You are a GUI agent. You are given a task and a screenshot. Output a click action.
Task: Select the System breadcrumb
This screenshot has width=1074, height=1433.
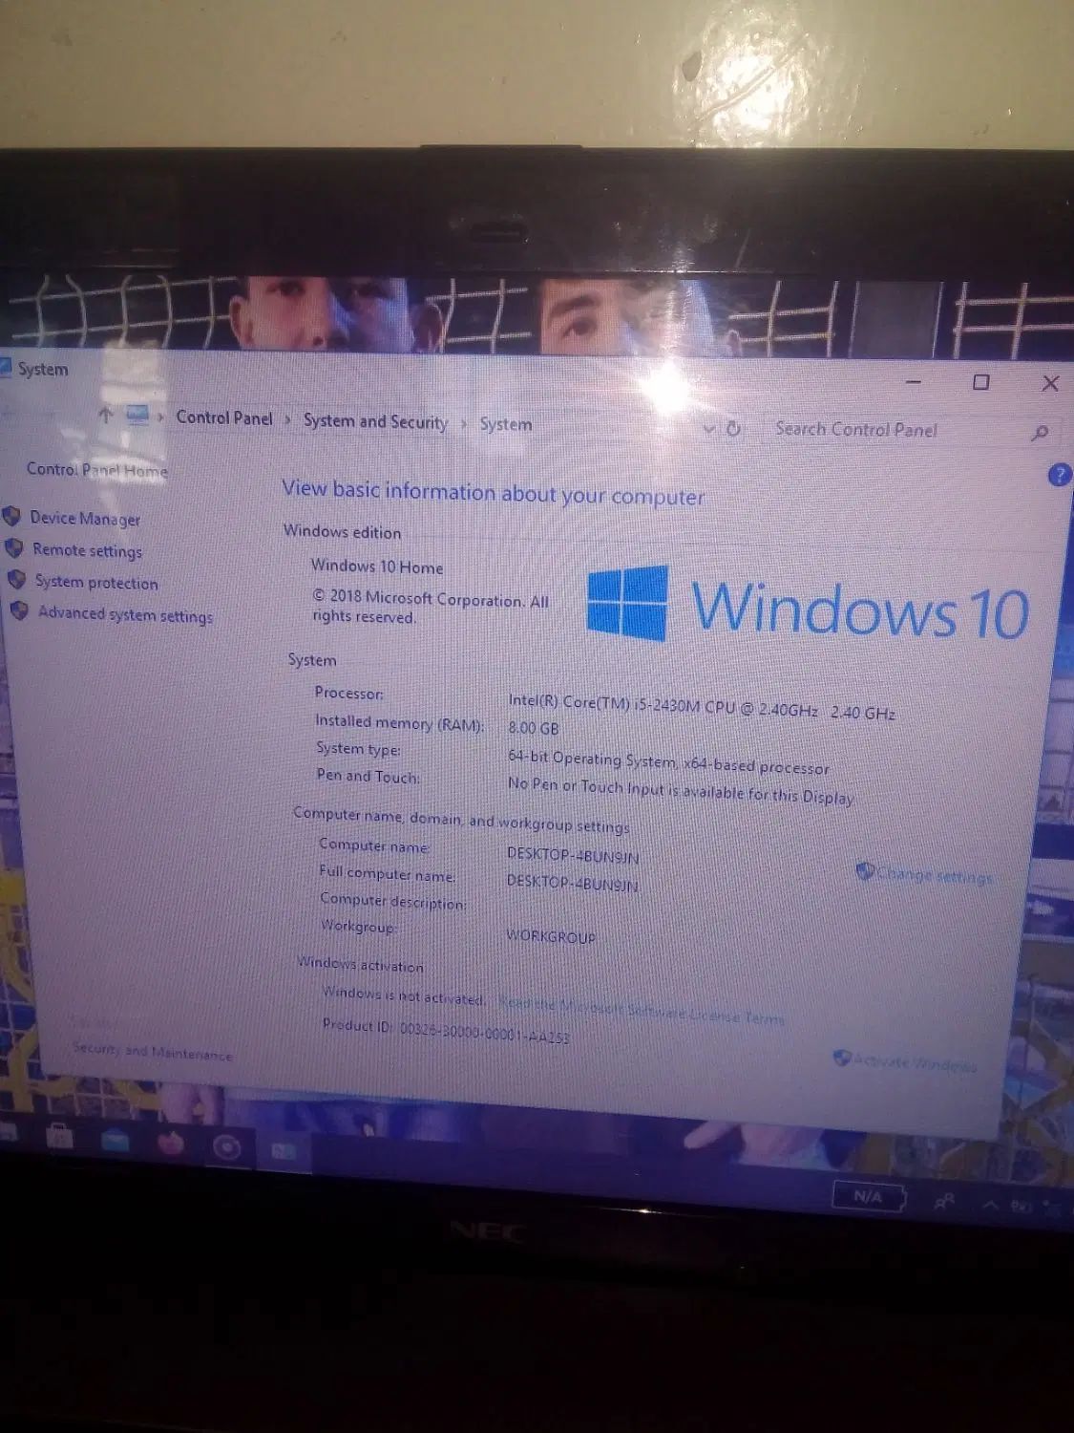506,424
